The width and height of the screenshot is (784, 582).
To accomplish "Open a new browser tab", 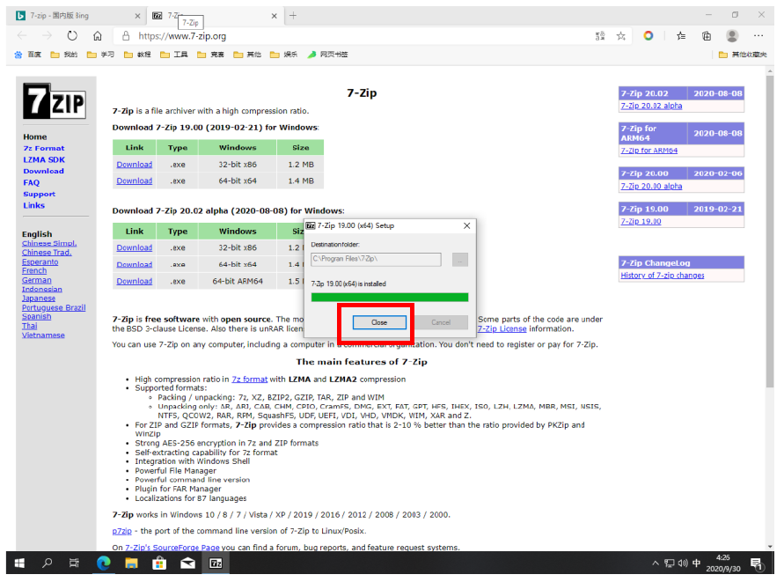I will click(x=293, y=15).
